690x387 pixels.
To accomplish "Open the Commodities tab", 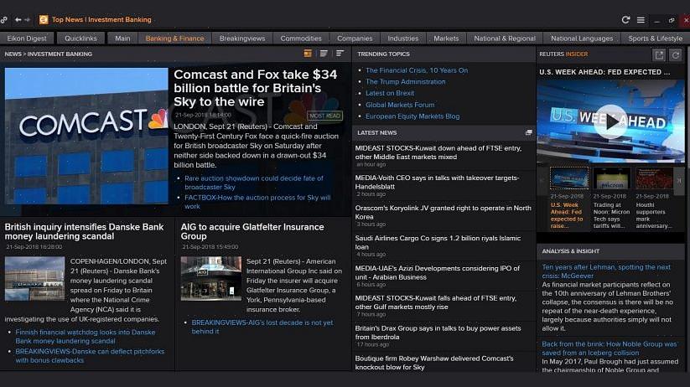I will click(x=301, y=39).
